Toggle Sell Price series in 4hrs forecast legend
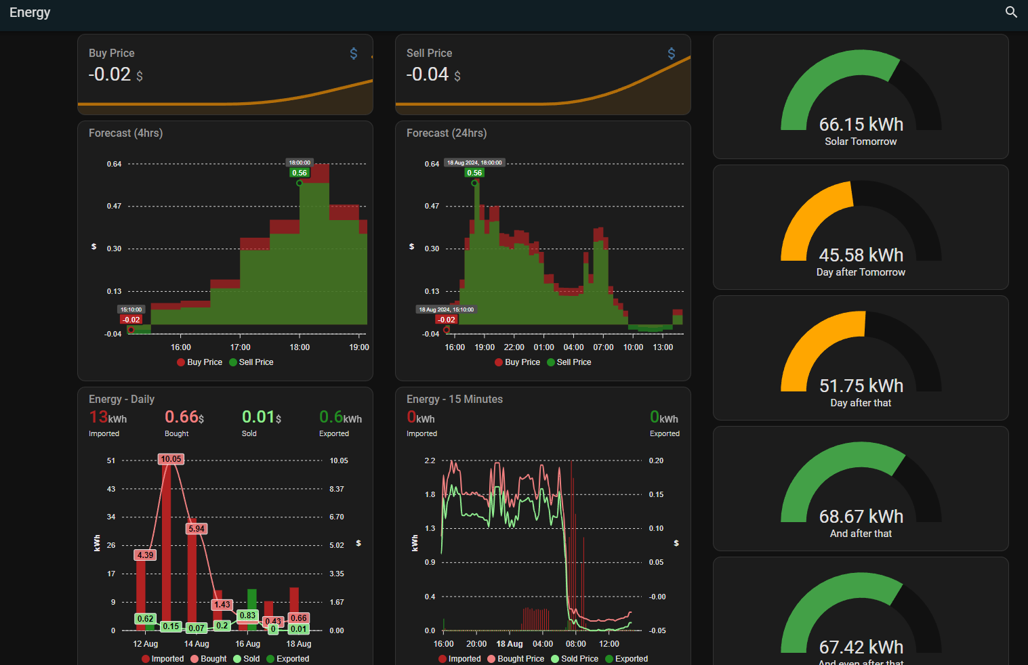This screenshot has height=665, width=1028. pos(251,362)
